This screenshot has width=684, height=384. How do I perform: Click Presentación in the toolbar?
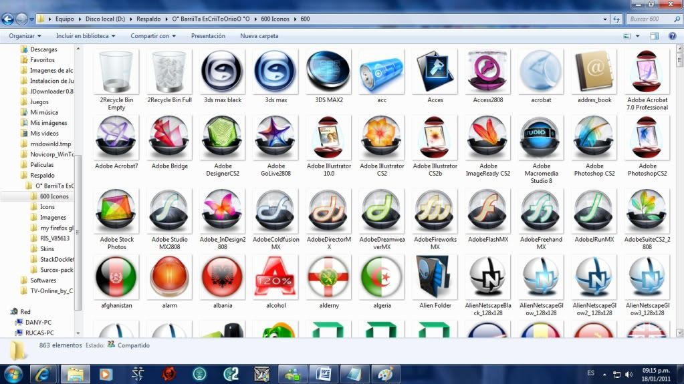click(x=208, y=36)
